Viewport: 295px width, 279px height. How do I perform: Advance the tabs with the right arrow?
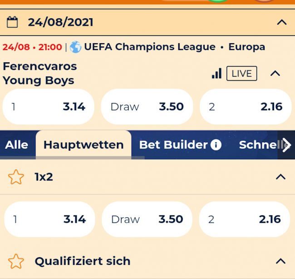pyautogui.click(x=286, y=145)
